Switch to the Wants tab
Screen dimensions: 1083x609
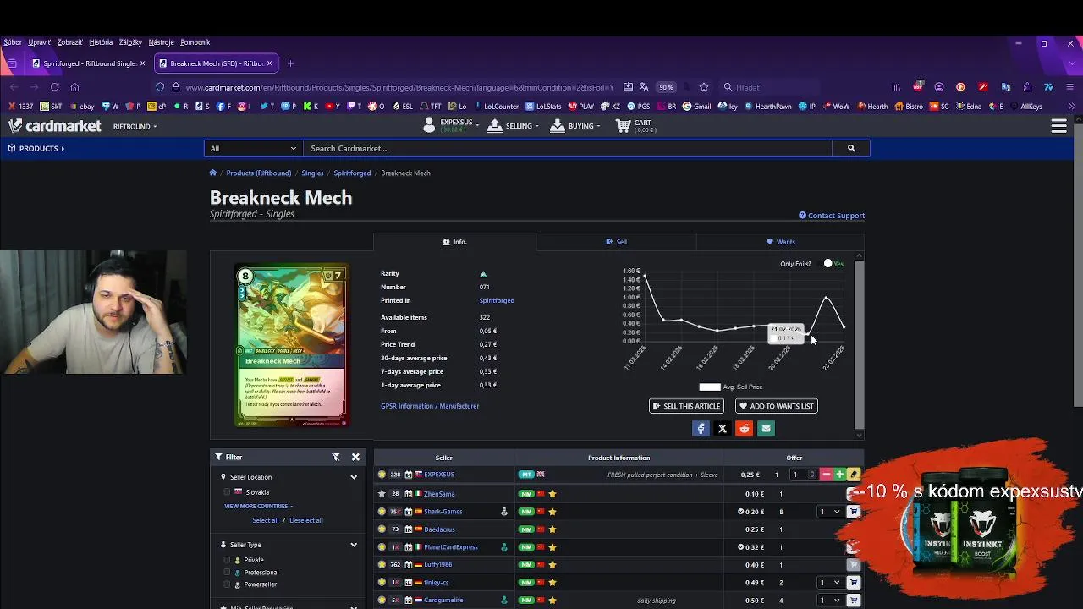tap(780, 242)
